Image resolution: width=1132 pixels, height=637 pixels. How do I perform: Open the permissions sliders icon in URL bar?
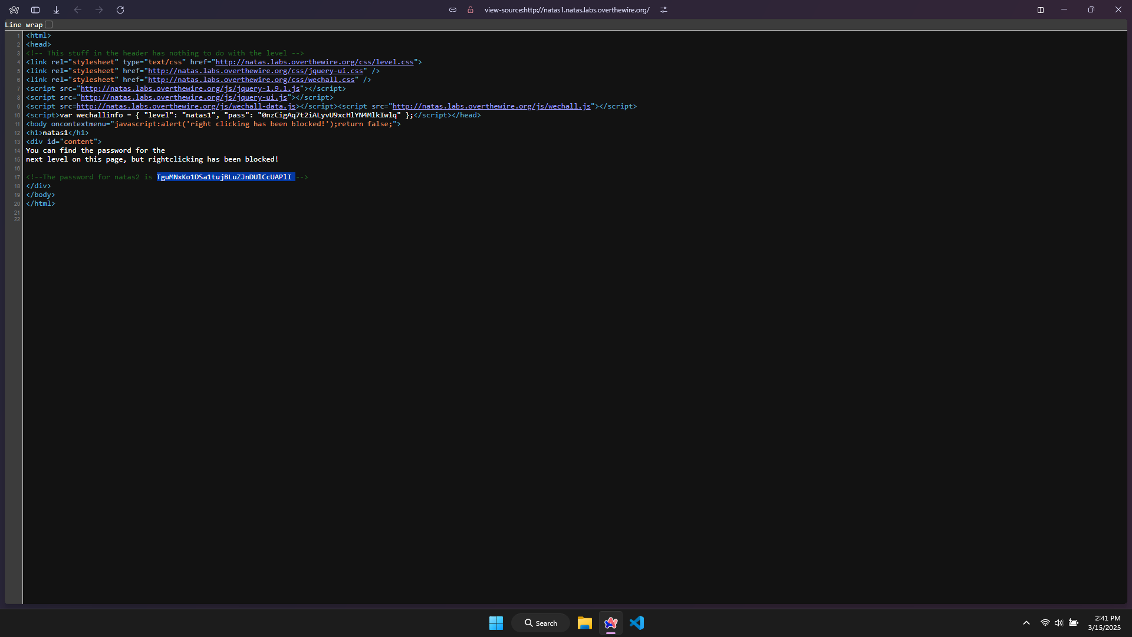click(664, 10)
